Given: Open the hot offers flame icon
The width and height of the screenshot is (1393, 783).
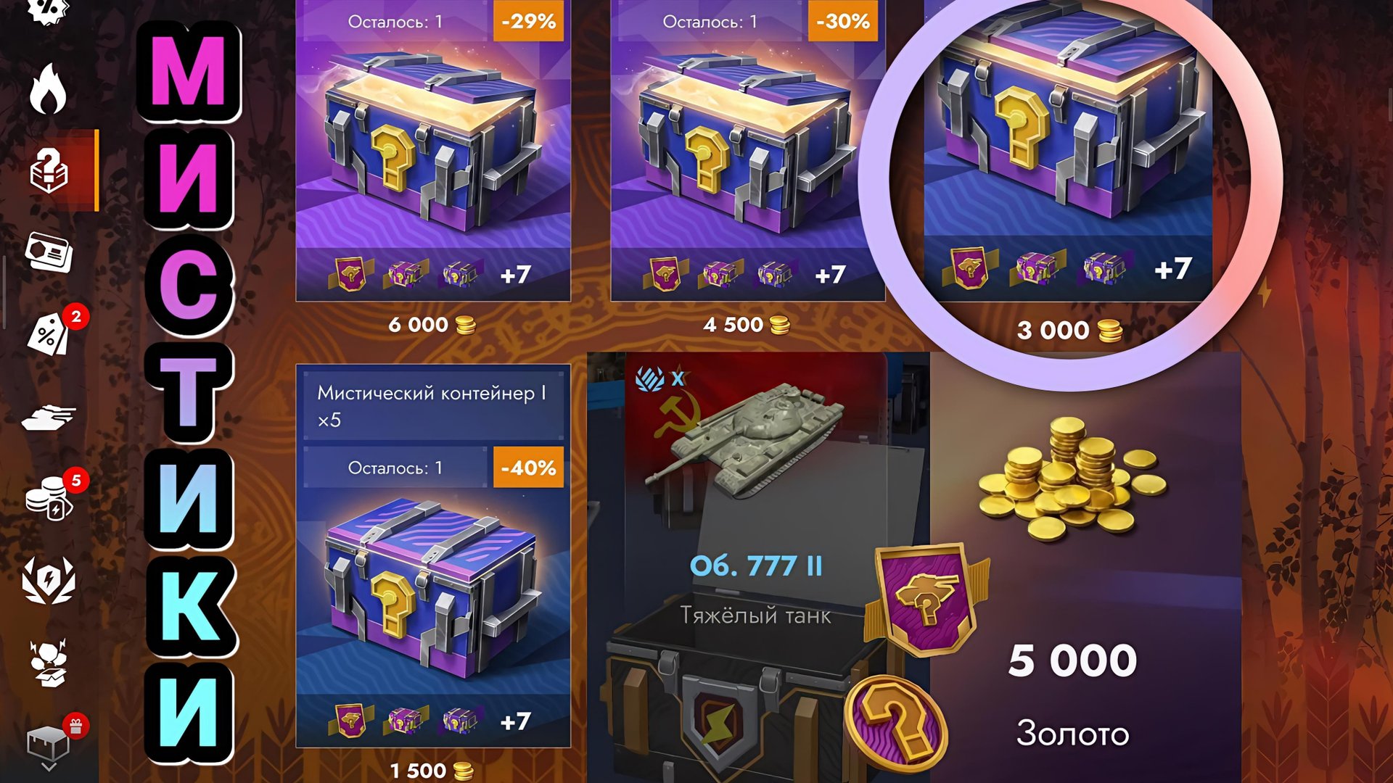Looking at the screenshot, I should (x=48, y=88).
